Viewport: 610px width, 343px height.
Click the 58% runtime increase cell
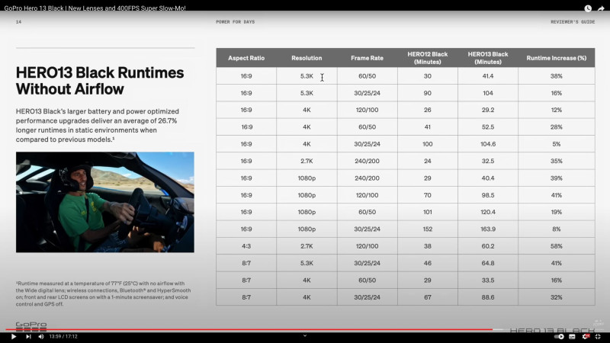point(557,246)
